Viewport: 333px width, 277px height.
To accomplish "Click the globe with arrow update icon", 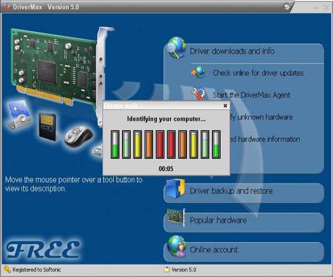I will (198, 72).
